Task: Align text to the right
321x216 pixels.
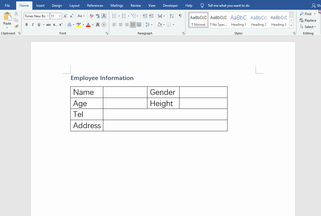Action: (x=127, y=25)
